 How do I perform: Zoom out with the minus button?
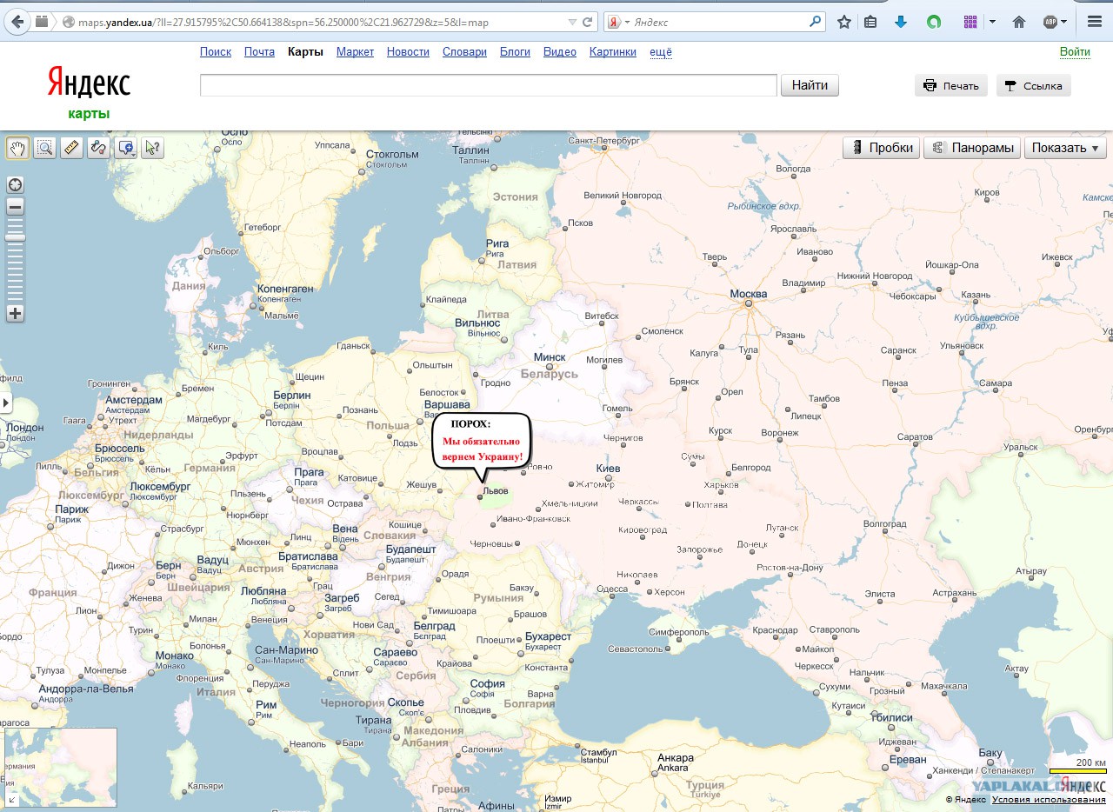click(x=15, y=207)
